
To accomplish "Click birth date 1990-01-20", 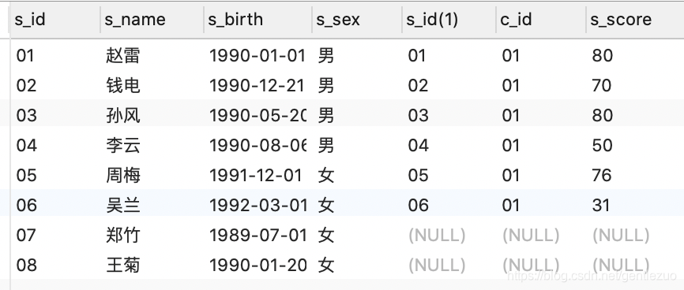I will tap(257, 265).
